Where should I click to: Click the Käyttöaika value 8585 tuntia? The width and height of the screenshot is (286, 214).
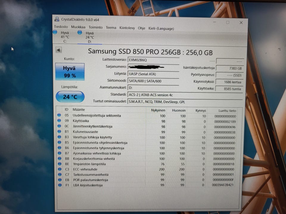click(229, 89)
